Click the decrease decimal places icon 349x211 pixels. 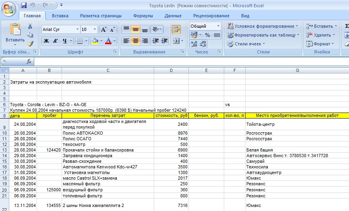pos(203,44)
